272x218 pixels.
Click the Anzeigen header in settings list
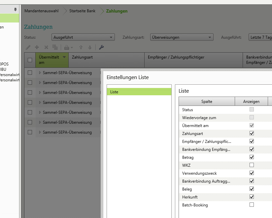pyautogui.click(x=251, y=101)
